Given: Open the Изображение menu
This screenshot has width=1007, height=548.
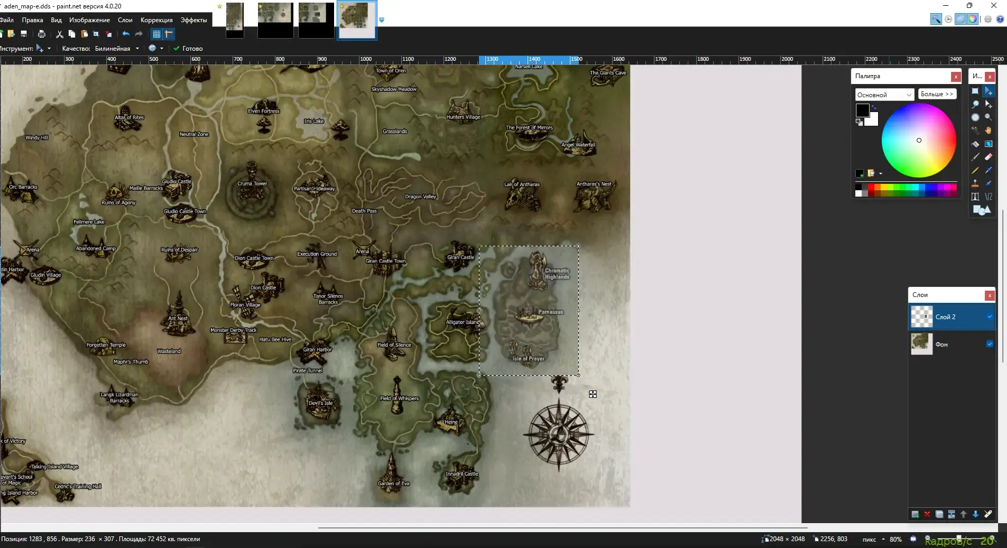Looking at the screenshot, I should (89, 20).
